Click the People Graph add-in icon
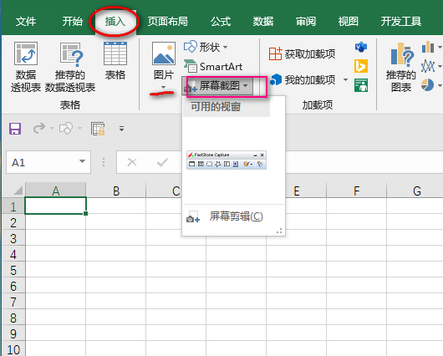This screenshot has width=443, height=356. [361, 85]
